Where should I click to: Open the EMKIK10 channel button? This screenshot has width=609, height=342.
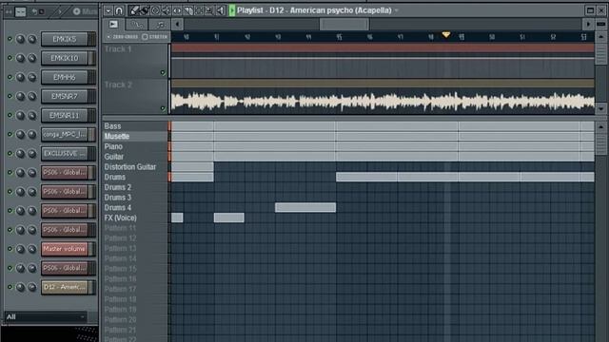click(65, 58)
